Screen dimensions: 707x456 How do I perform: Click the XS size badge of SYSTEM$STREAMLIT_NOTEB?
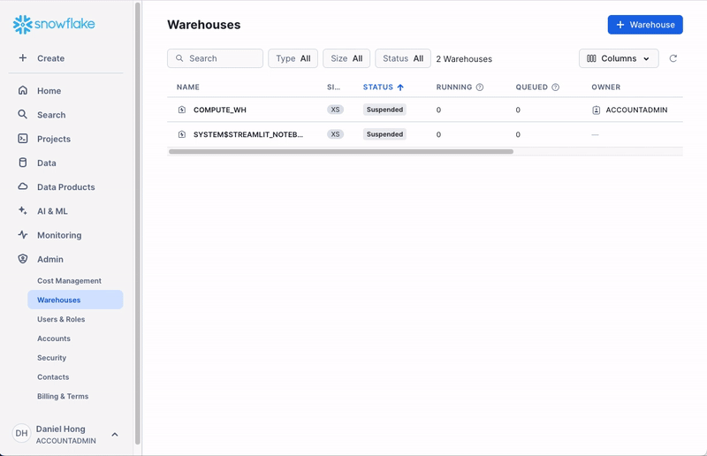(x=335, y=134)
